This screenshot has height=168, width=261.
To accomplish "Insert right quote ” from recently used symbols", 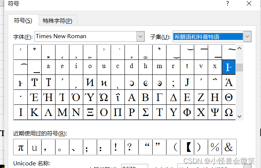I will coord(159,147).
